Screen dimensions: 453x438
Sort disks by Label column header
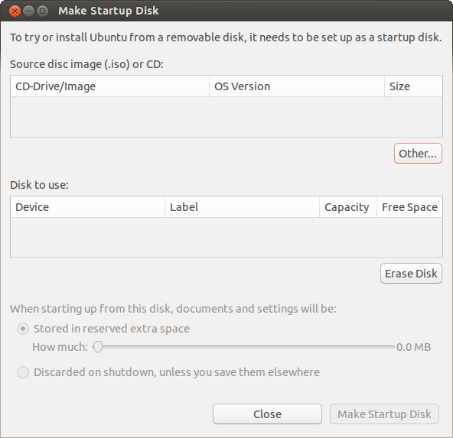(x=242, y=207)
